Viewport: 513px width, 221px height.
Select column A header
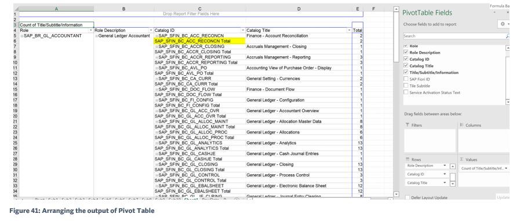[x=56, y=9]
